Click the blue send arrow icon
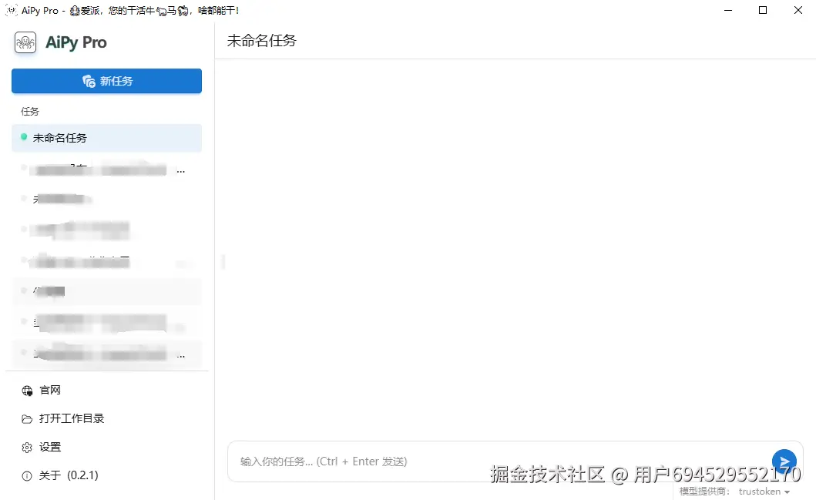The image size is (816, 500). [784, 461]
